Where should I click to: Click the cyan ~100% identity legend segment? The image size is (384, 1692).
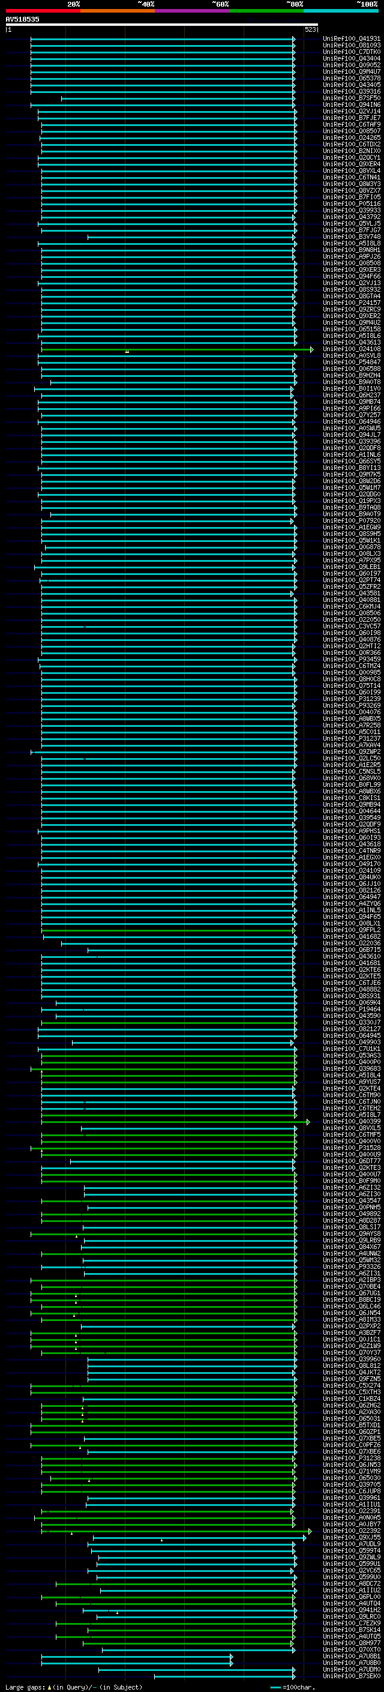[341, 11]
